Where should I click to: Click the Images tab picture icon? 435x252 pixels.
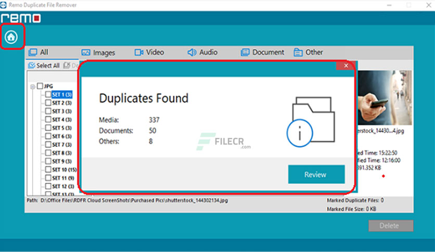pos(86,53)
